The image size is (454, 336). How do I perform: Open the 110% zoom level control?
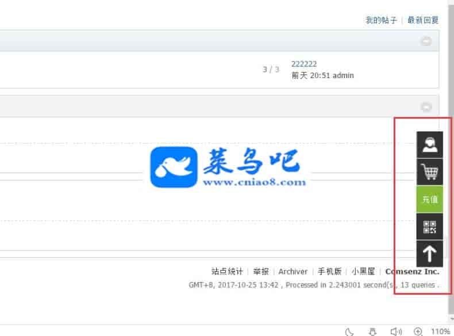coord(440,331)
